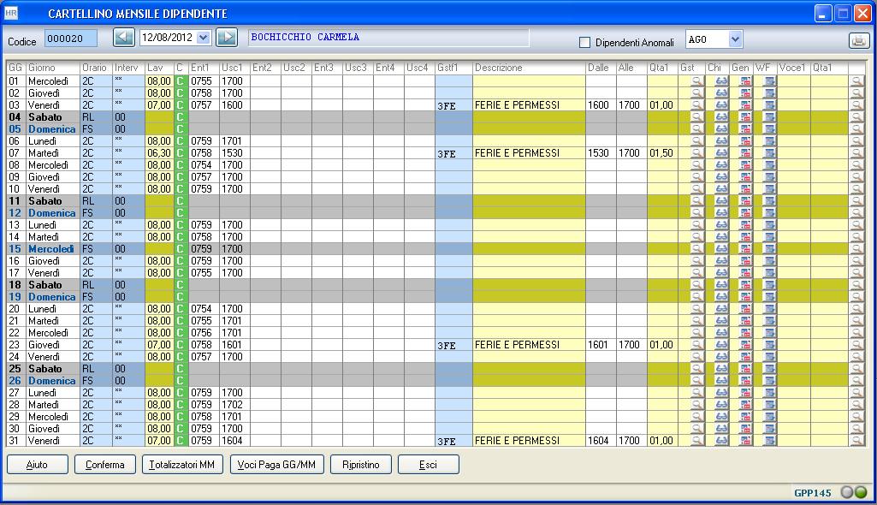Open Gen calendar icon for day 07 Martedì
Viewport: 877px width, 505px height.
(x=745, y=153)
